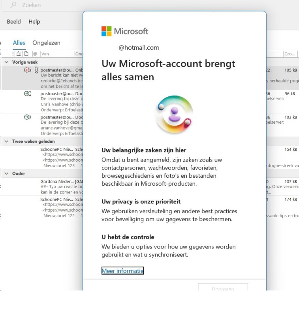Image resolution: width=299 pixels, height=316 pixels.
Task: Click the green delivery icon on Chris Vanhove message
Action: pyautogui.click(x=27, y=94)
